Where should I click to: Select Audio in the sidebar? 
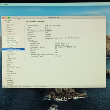coord(8,27)
